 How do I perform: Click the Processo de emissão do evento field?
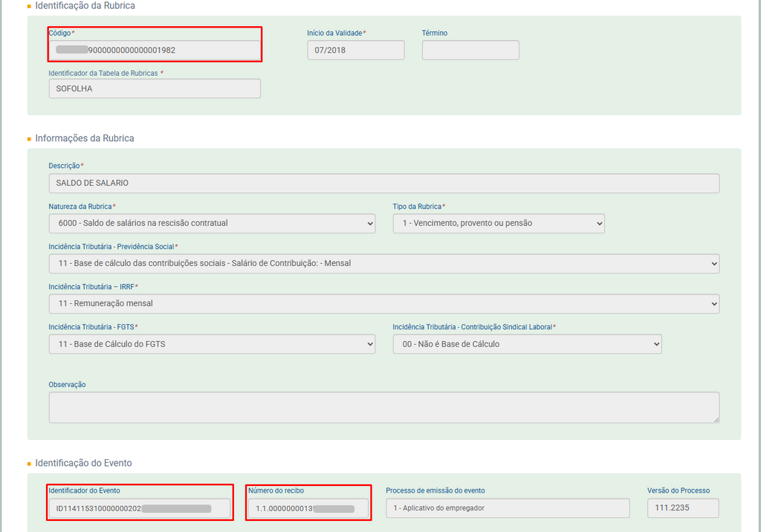[x=507, y=508]
